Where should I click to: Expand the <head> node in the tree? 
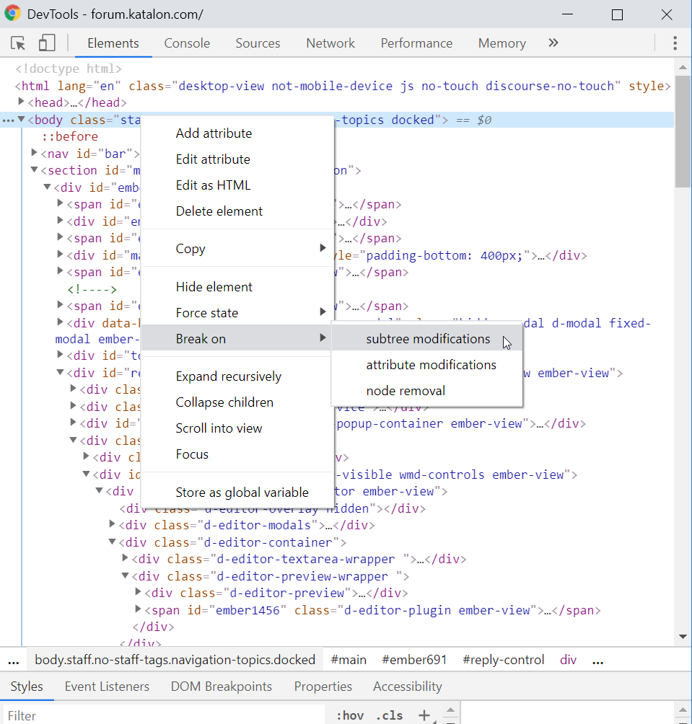[22, 102]
